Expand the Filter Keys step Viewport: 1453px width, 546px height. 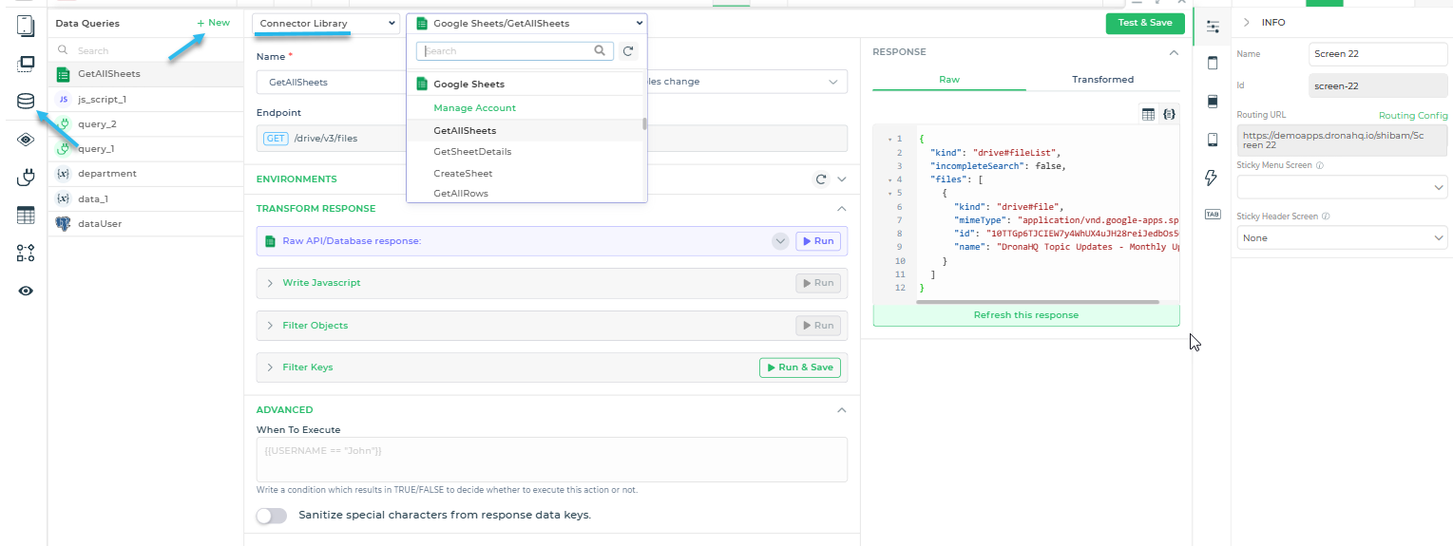tap(270, 367)
